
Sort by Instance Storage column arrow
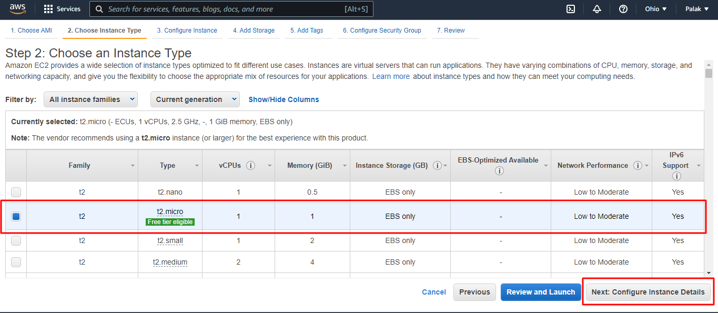[x=445, y=166]
